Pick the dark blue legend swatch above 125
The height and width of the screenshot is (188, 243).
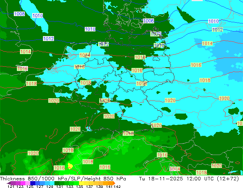[33, 183]
